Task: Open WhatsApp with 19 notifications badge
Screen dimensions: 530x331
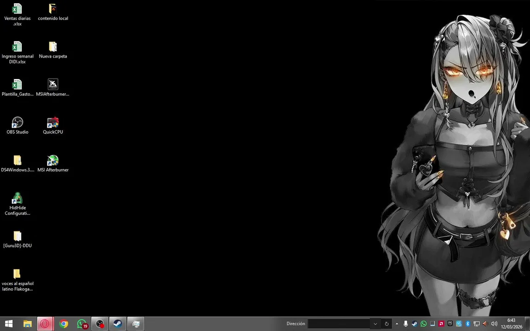Action: (x=82, y=324)
